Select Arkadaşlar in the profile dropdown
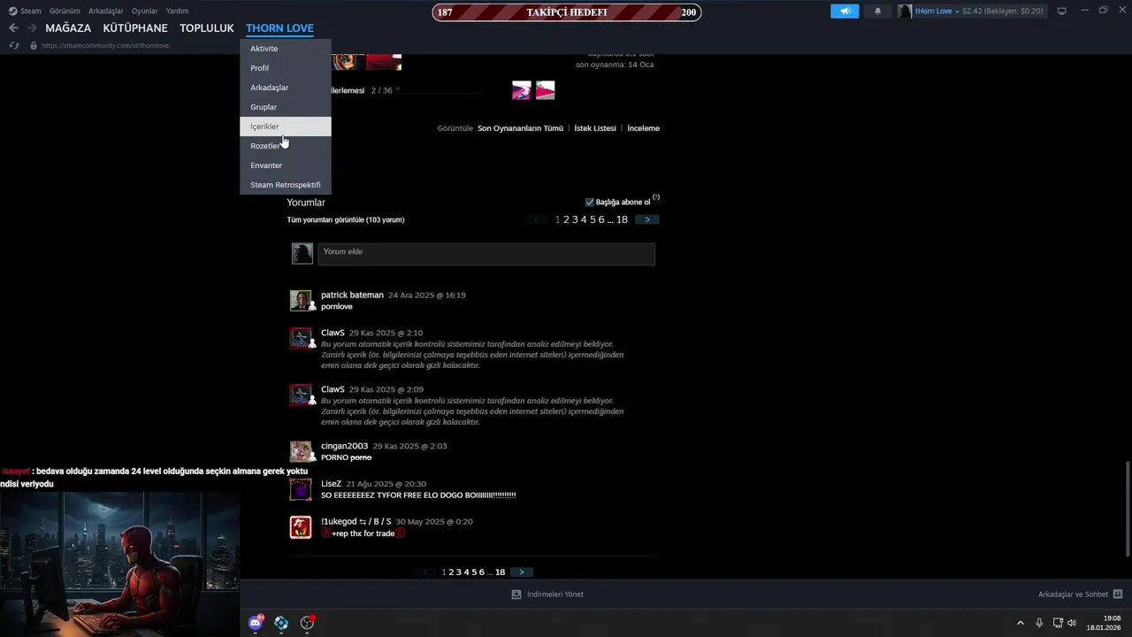Screen dimensions: 1132x637 pyautogui.click(x=286, y=88)
